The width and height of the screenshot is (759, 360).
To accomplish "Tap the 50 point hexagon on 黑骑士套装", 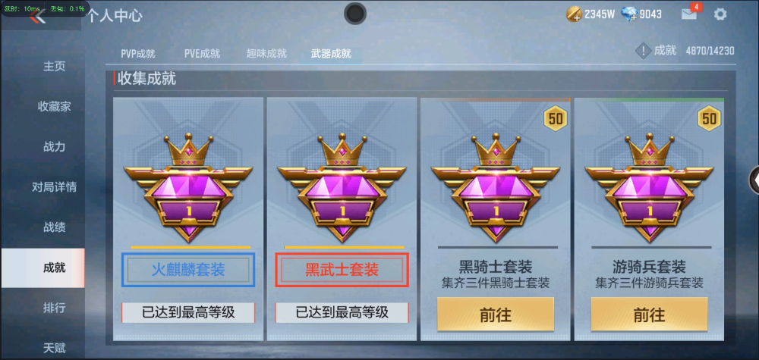I will point(556,118).
